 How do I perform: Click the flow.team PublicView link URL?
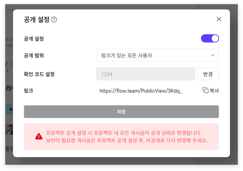coord(141,91)
